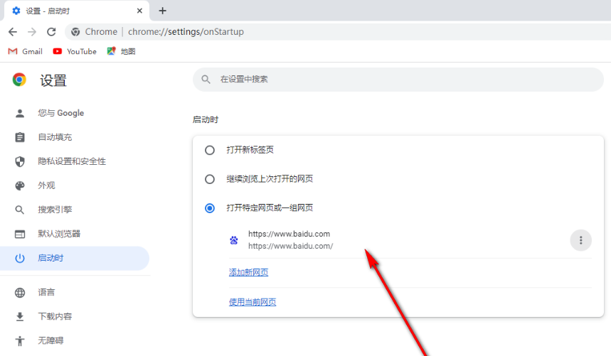Click the https://www.baidu.com page title
The width and height of the screenshot is (611, 356).
[289, 234]
